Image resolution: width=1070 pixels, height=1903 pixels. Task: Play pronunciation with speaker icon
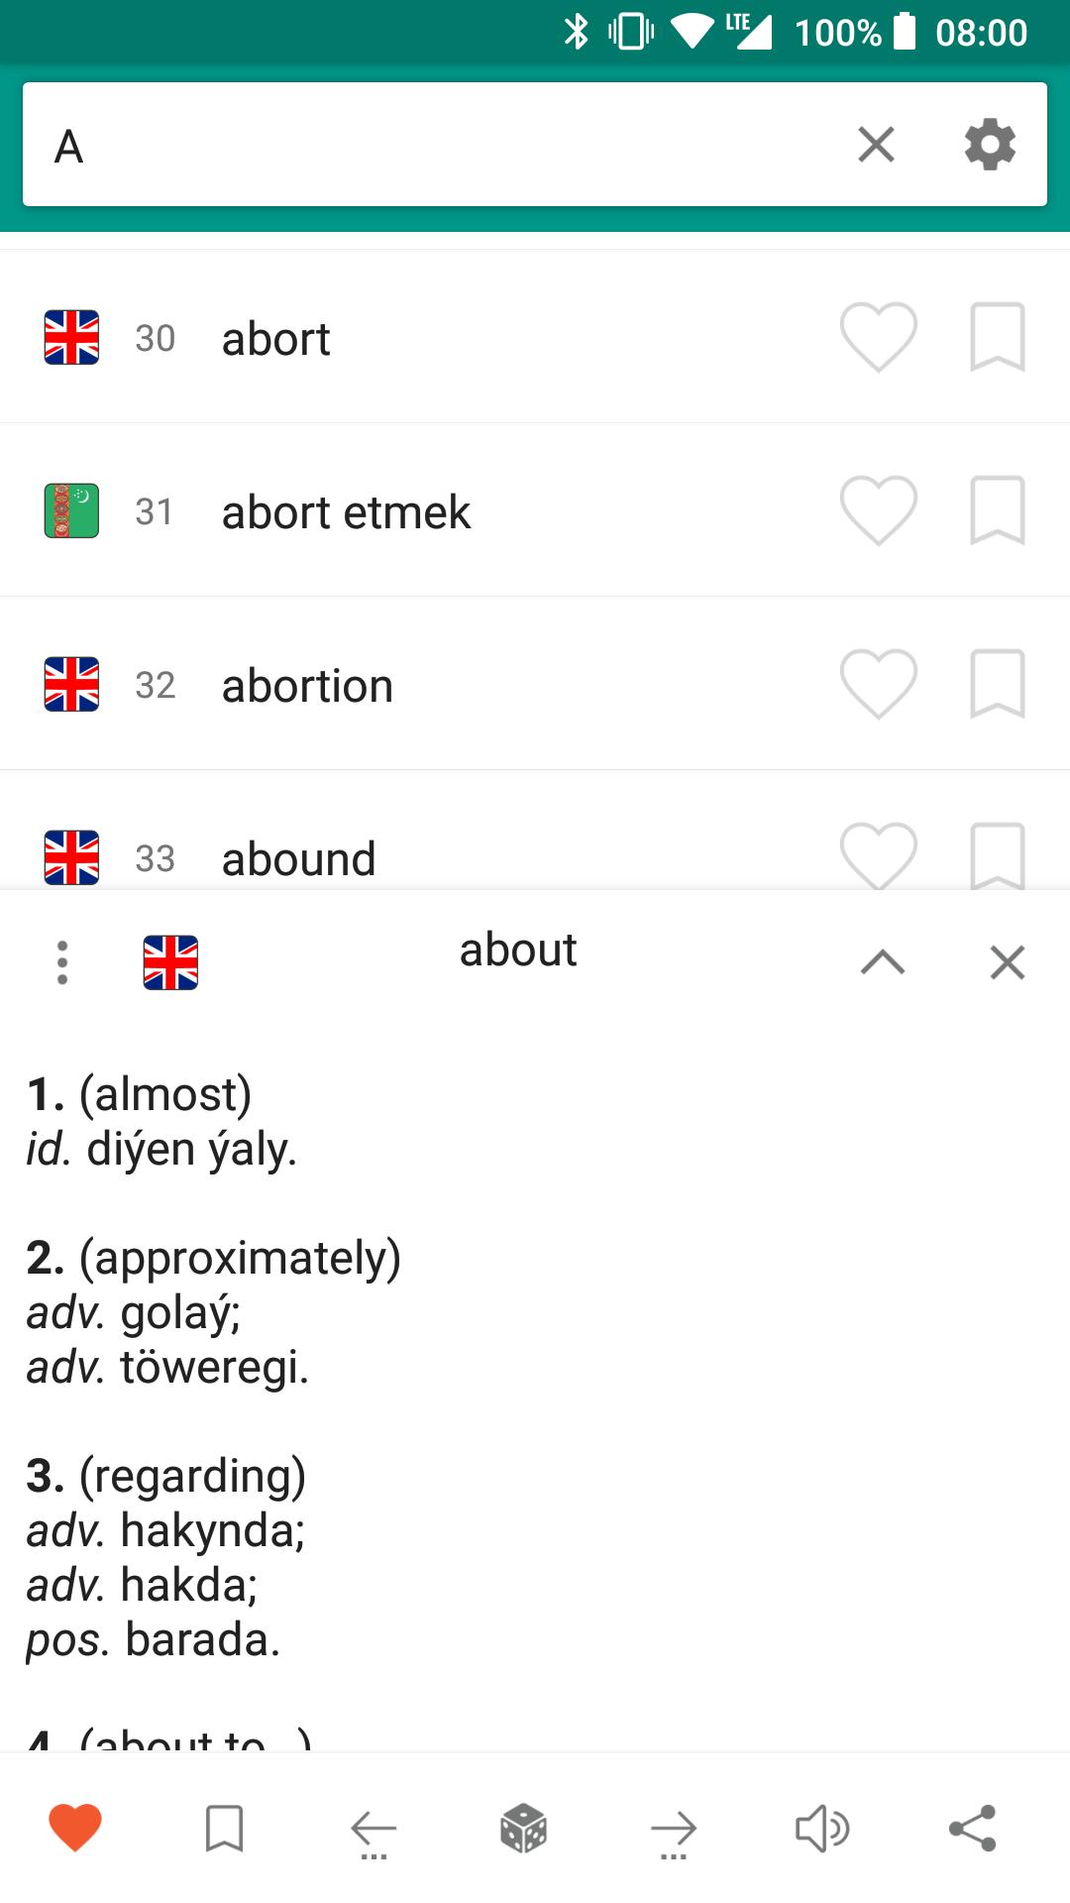822,1828
